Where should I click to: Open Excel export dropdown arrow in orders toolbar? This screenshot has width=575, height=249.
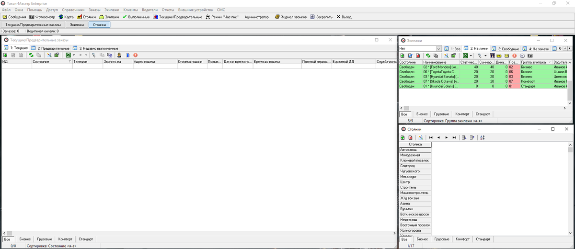(75, 55)
